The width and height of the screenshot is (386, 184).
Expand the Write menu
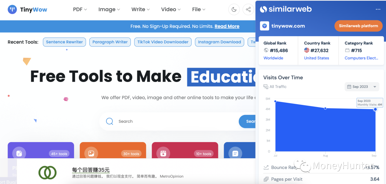[x=140, y=9]
